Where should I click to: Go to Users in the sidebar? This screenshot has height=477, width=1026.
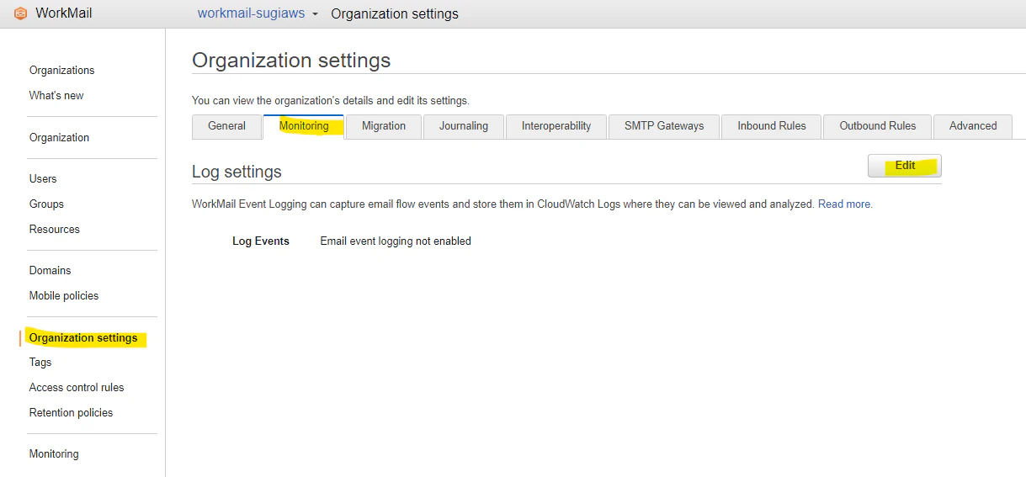click(43, 179)
